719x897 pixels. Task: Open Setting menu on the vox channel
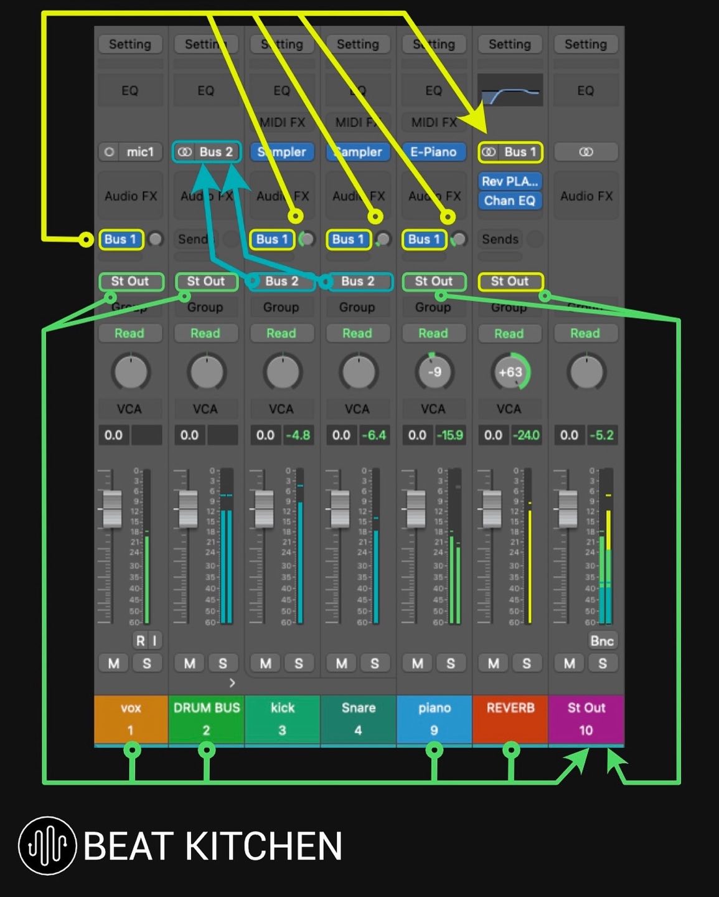point(130,44)
